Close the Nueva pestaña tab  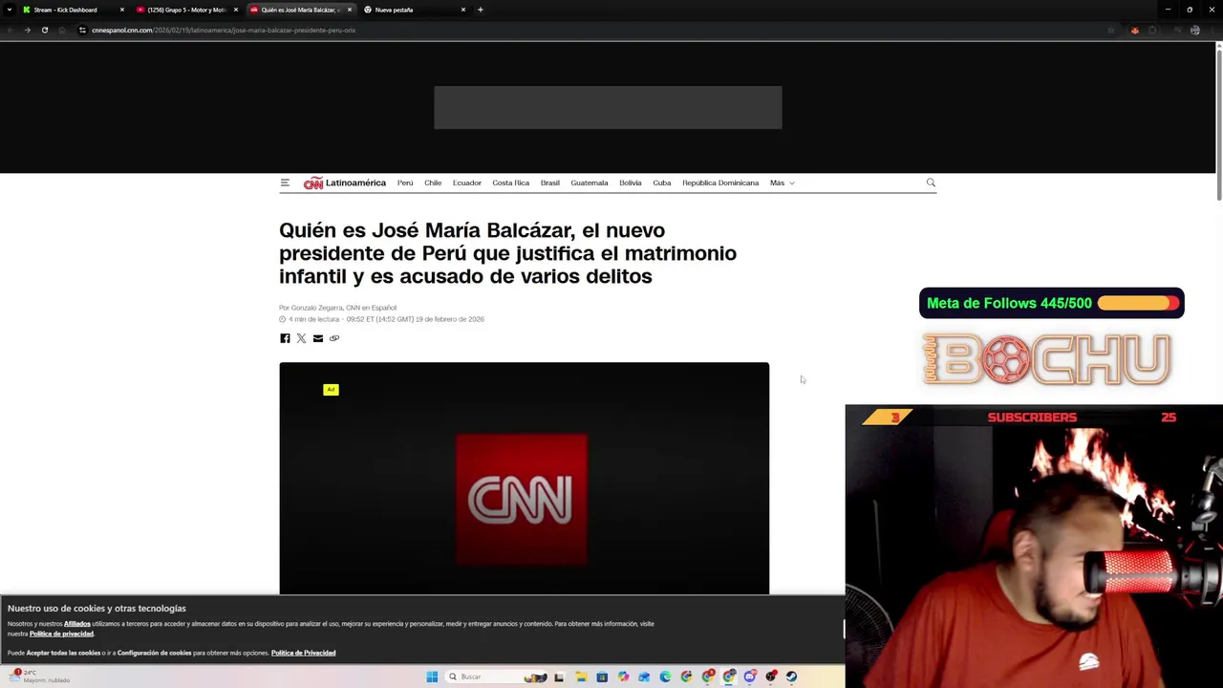pos(463,10)
